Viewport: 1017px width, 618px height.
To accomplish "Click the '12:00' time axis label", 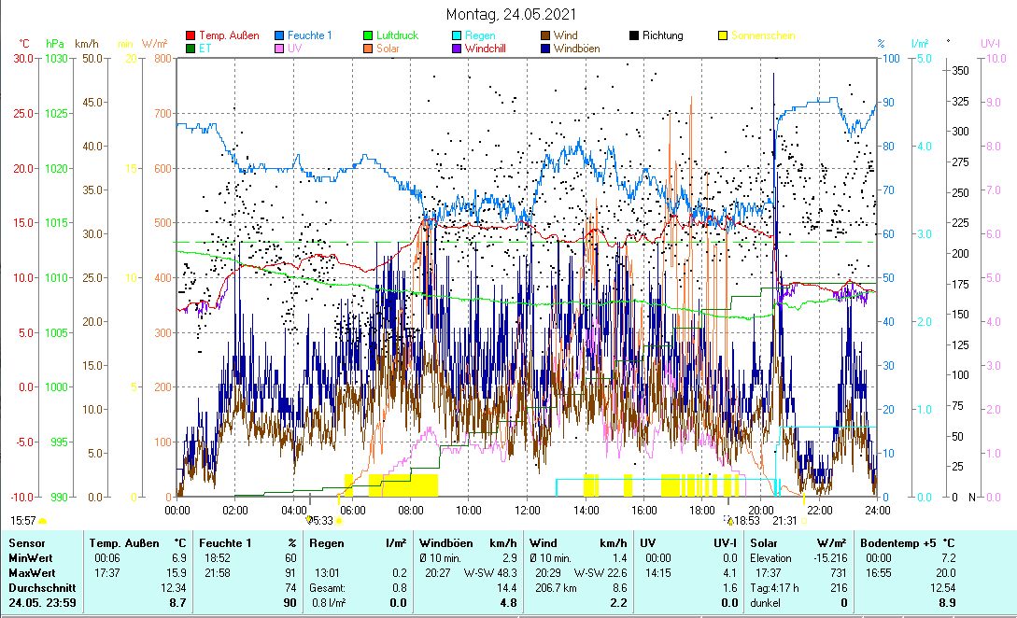I will pyautogui.click(x=528, y=511).
